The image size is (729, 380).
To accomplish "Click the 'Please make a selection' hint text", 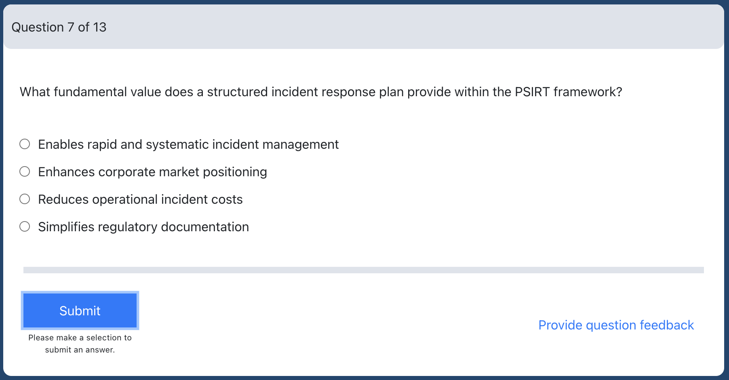I will tap(80, 344).
